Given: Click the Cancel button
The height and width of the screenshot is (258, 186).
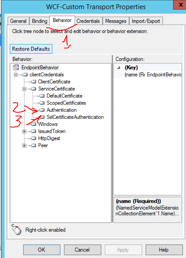Looking at the screenshot, I should click(x=82, y=250).
